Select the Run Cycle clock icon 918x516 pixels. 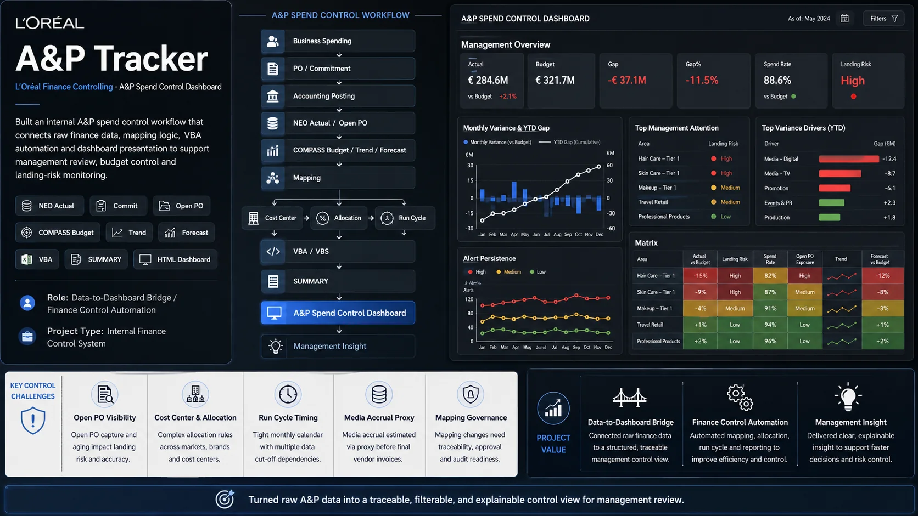click(x=387, y=218)
